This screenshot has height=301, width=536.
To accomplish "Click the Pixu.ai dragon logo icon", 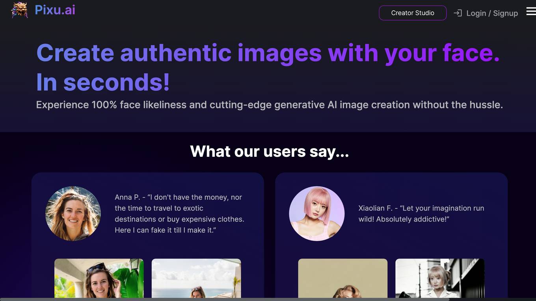I will tap(19, 10).
